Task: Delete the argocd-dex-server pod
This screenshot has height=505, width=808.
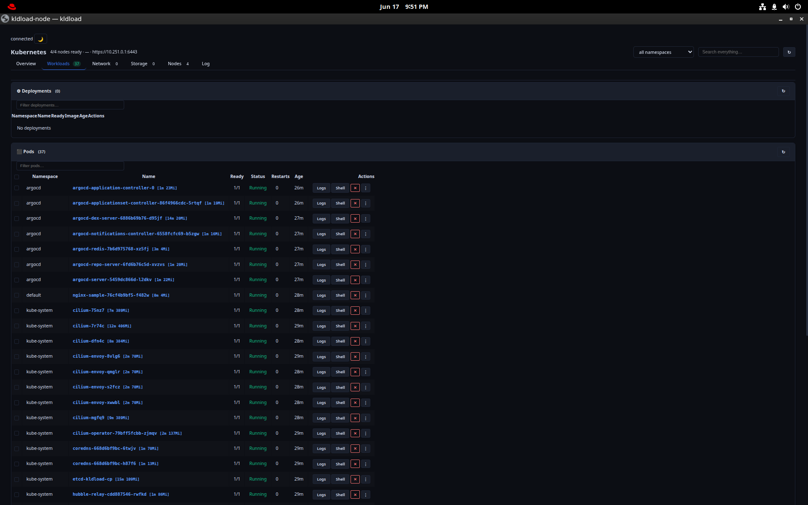Action: [355, 219]
